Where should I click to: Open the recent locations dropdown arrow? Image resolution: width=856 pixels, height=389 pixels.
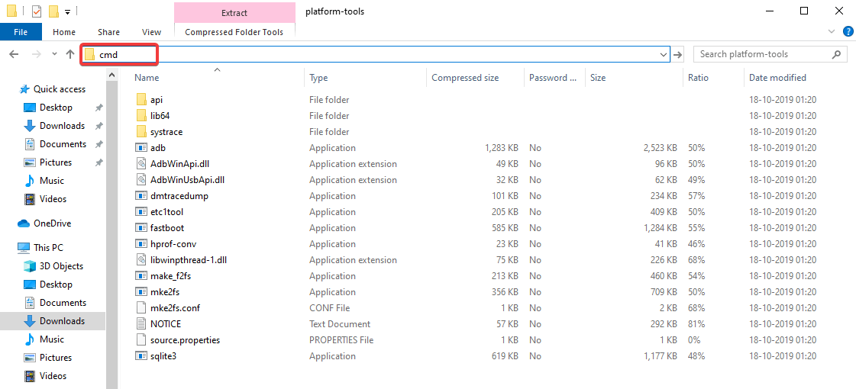pos(53,54)
